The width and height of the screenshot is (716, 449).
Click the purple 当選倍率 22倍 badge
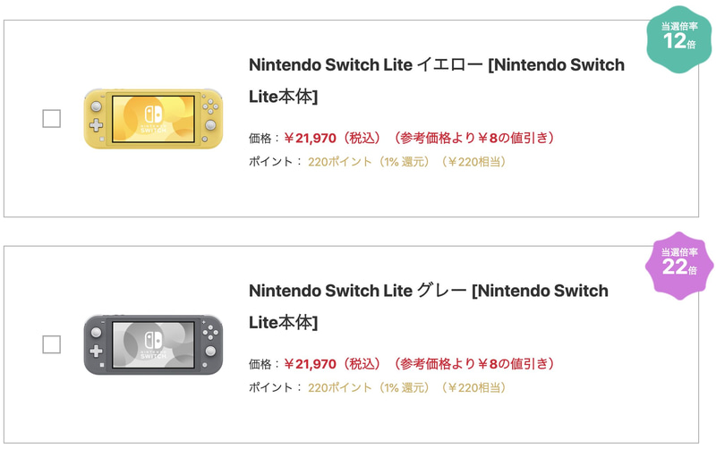(678, 262)
